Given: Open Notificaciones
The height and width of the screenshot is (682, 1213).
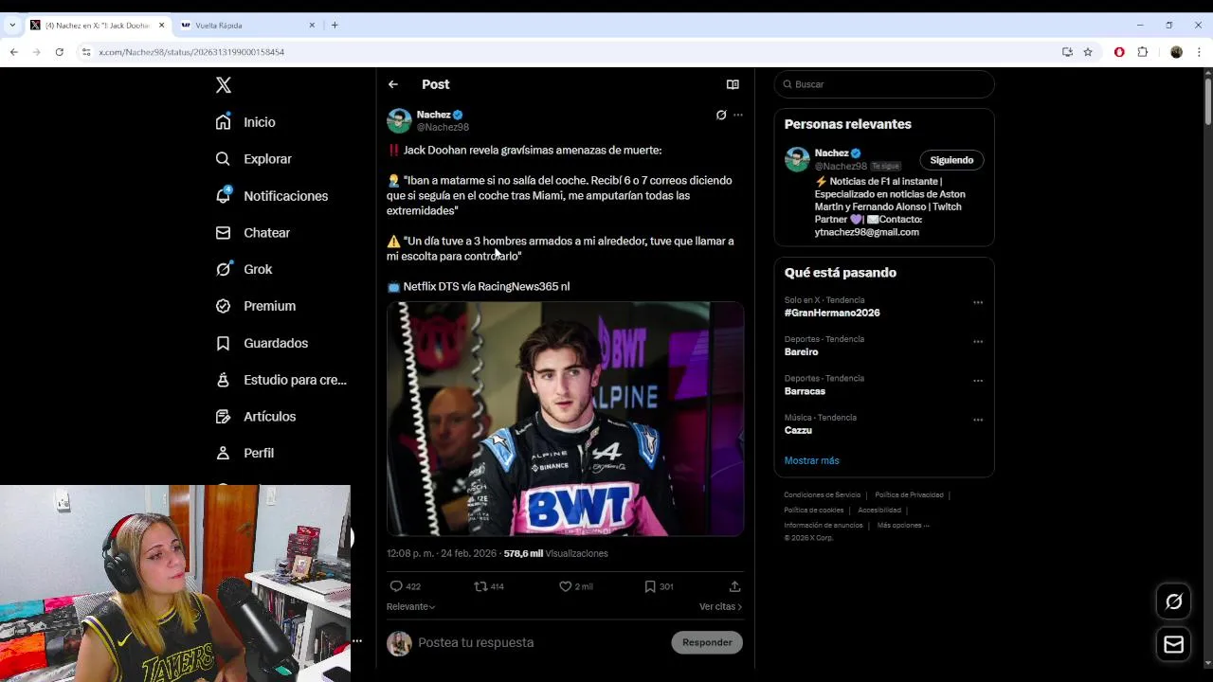Looking at the screenshot, I should (x=271, y=196).
